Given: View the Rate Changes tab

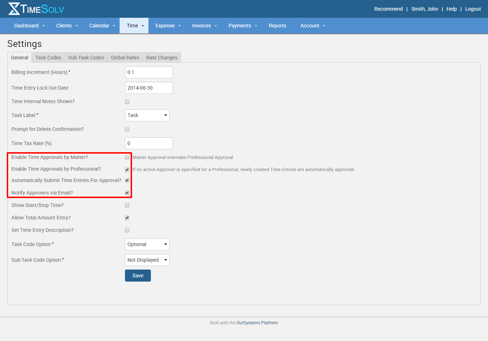Looking at the screenshot, I should tap(162, 57).
